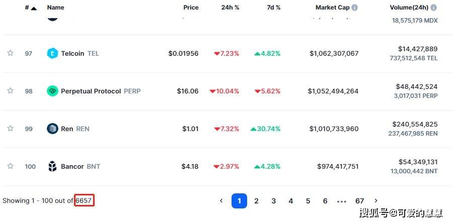Click the Telcoin coin logo icon

coord(52,53)
